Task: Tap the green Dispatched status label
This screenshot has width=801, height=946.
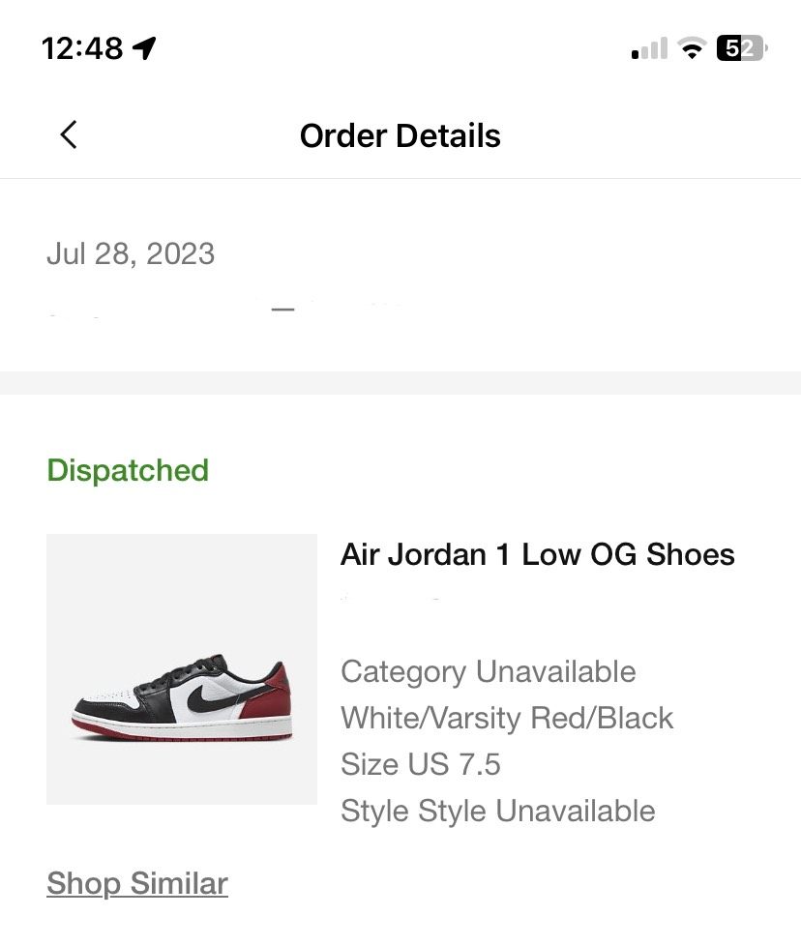Action: pos(128,470)
